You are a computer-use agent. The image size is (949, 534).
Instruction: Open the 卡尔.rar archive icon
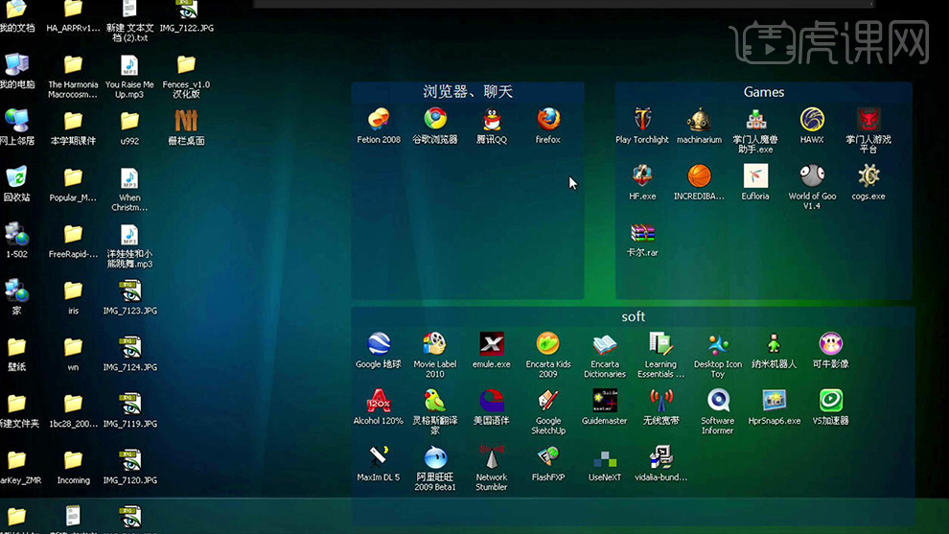(x=642, y=233)
